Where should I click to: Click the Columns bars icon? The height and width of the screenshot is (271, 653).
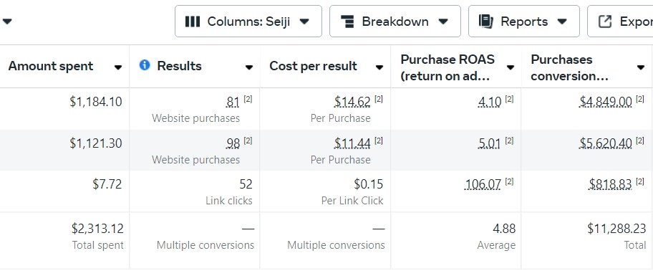(x=193, y=22)
